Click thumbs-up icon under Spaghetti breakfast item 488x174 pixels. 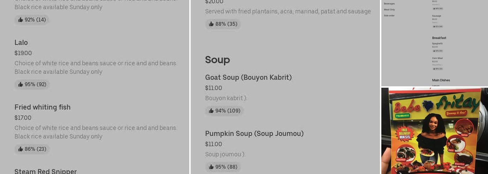[x=434, y=51]
